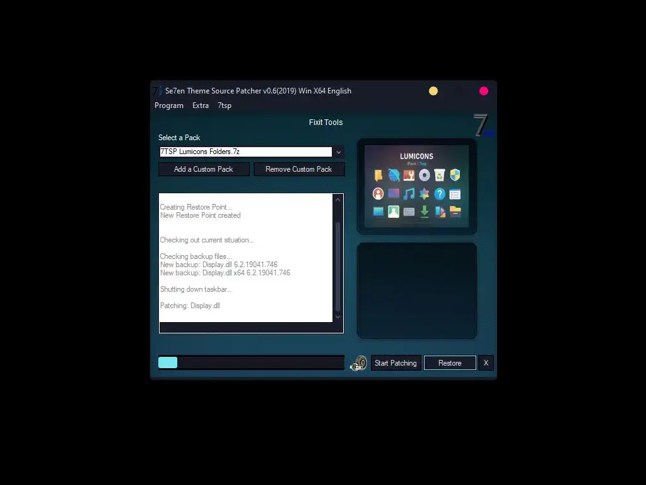Viewport: 646px width, 485px height.
Task: Click the 'Checking out current situation...' log line
Action: [207, 240]
